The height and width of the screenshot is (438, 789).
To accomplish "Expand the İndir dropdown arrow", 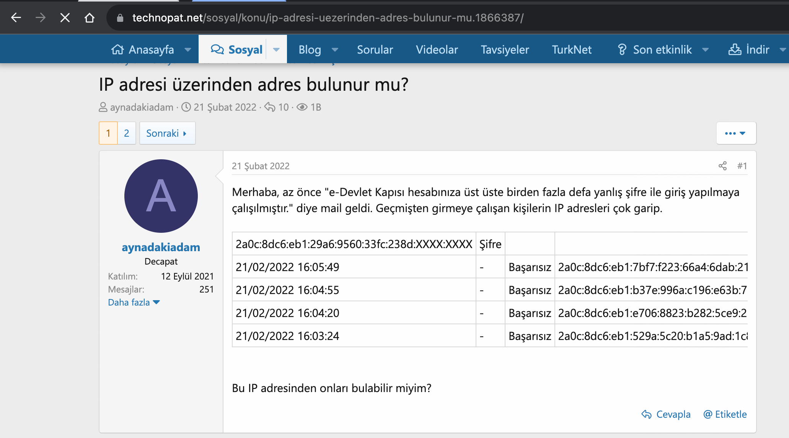I will [x=783, y=49].
